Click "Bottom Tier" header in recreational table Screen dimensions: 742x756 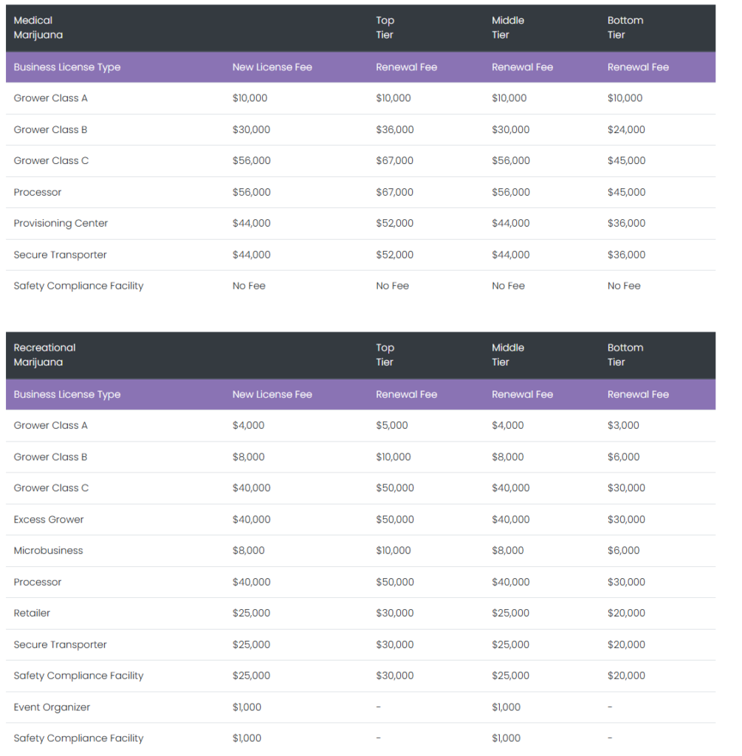[x=625, y=354]
